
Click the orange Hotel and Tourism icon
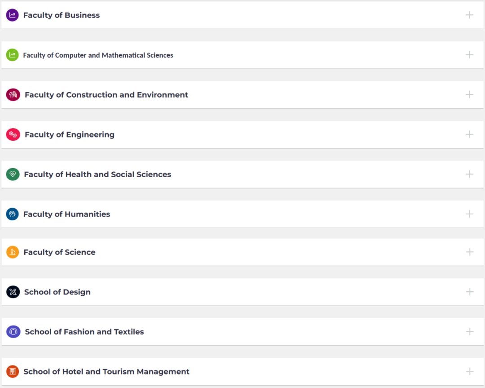click(x=13, y=371)
